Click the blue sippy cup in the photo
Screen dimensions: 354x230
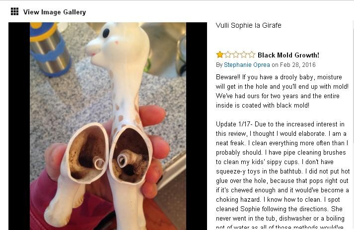tap(50, 49)
